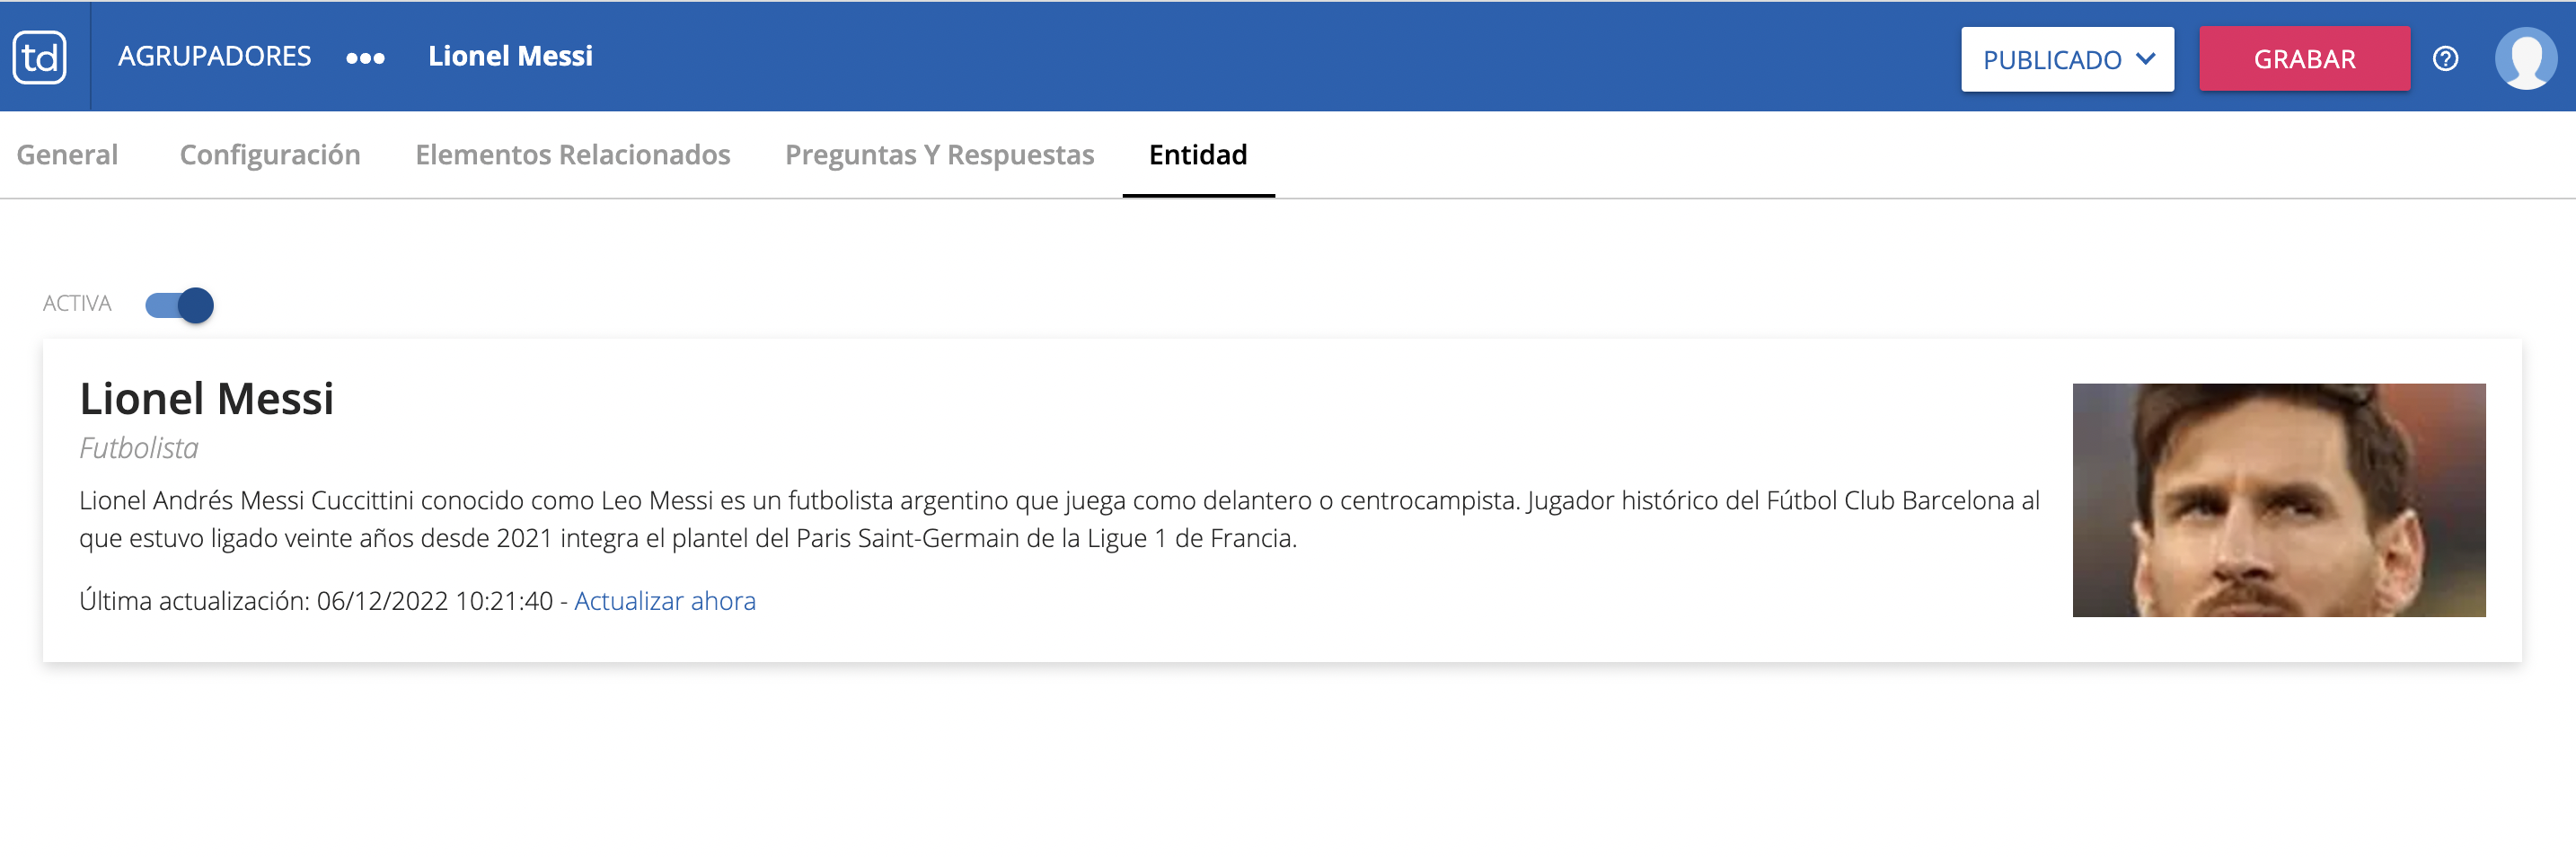2576x857 pixels.
Task: Click the td logo icon
Action: (x=40, y=57)
